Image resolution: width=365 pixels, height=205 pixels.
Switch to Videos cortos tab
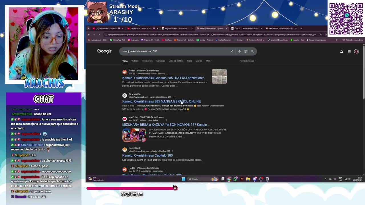tap(176, 61)
